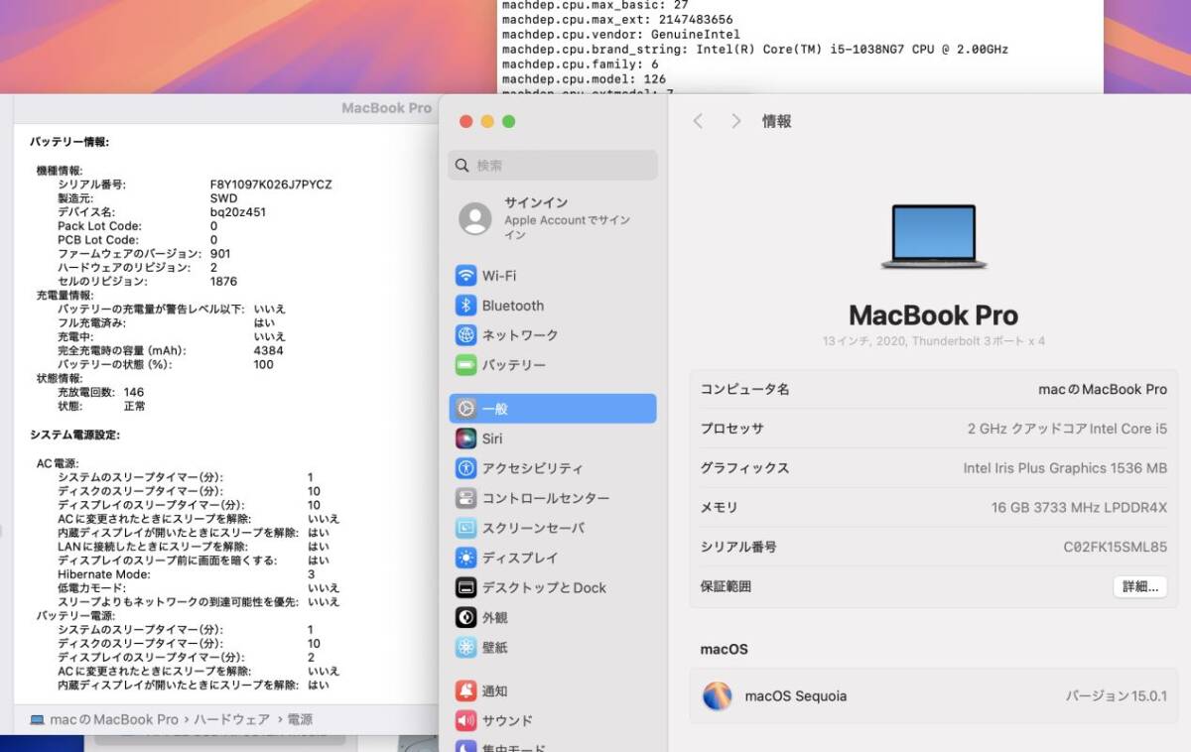Click the デスクトップとDock icon
The image size is (1191, 752).
pyautogui.click(x=465, y=587)
